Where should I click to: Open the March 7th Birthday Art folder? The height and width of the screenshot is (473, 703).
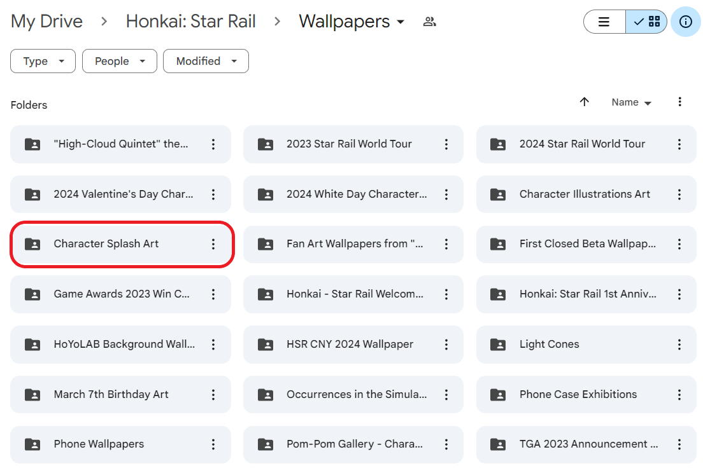[110, 394]
